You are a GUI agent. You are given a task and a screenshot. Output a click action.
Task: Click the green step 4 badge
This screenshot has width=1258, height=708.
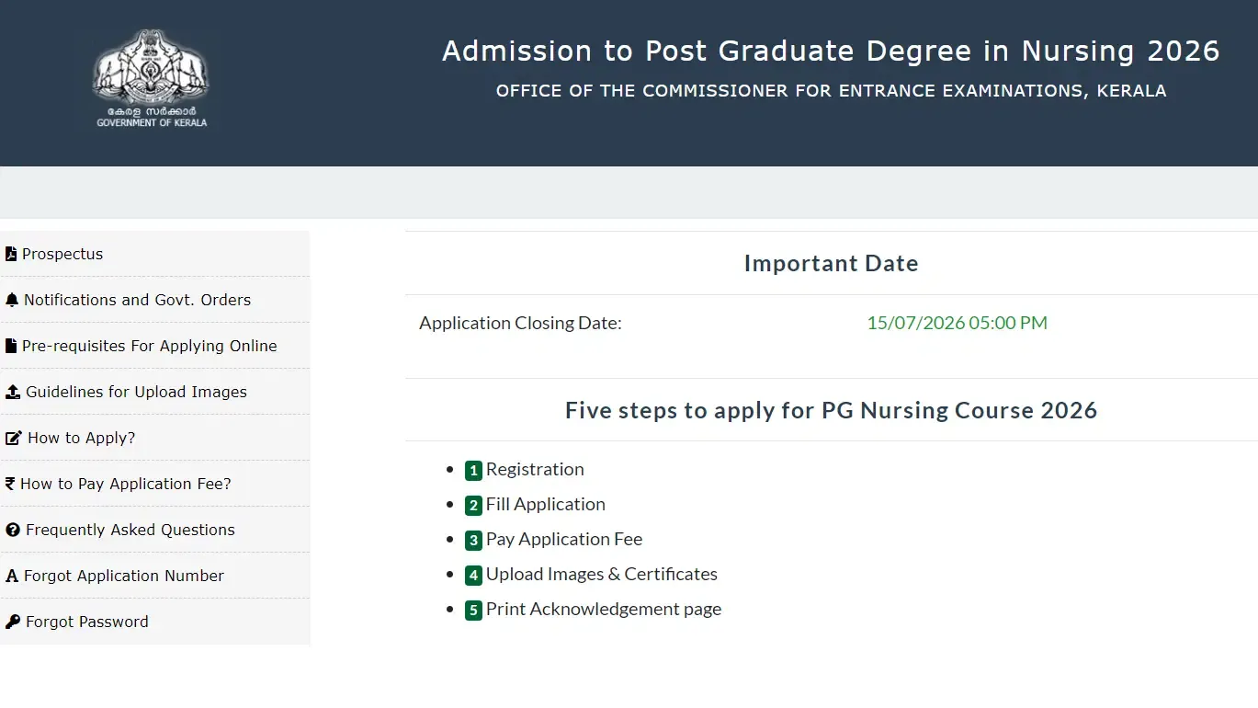point(473,576)
